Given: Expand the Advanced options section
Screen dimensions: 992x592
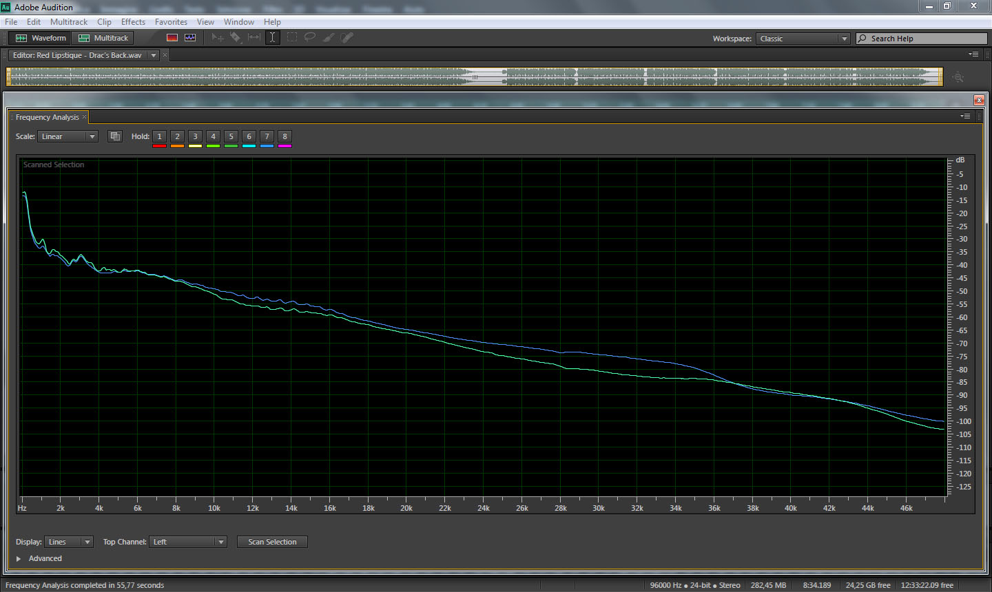Looking at the screenshot, I should [19, 558].
